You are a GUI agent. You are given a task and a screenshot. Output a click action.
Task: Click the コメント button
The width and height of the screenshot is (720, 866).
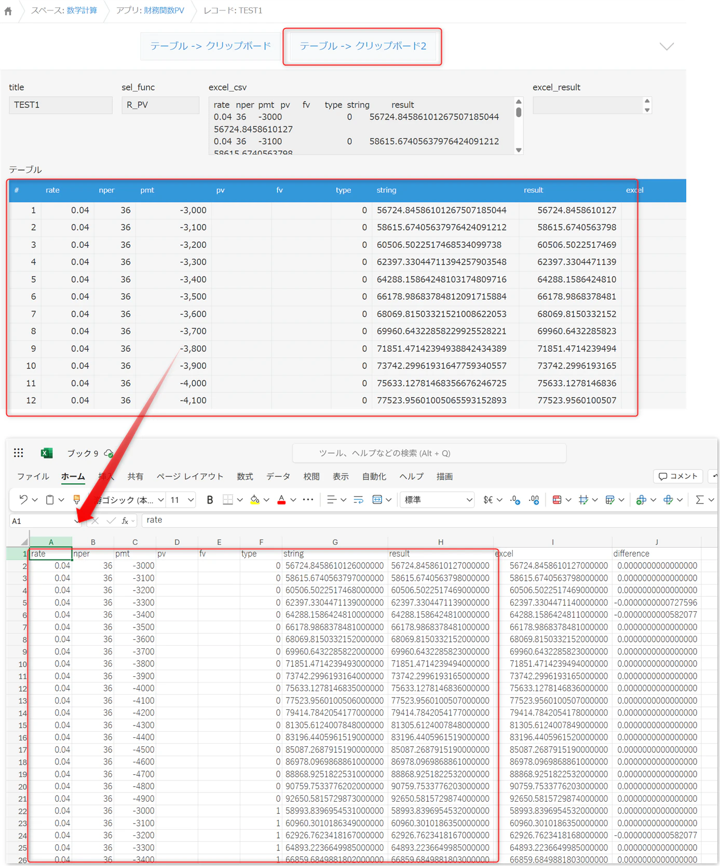click(678, 476)
